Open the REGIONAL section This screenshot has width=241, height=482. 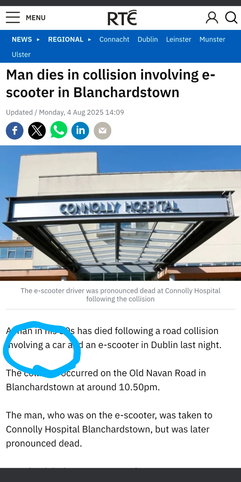coord(66,39)
